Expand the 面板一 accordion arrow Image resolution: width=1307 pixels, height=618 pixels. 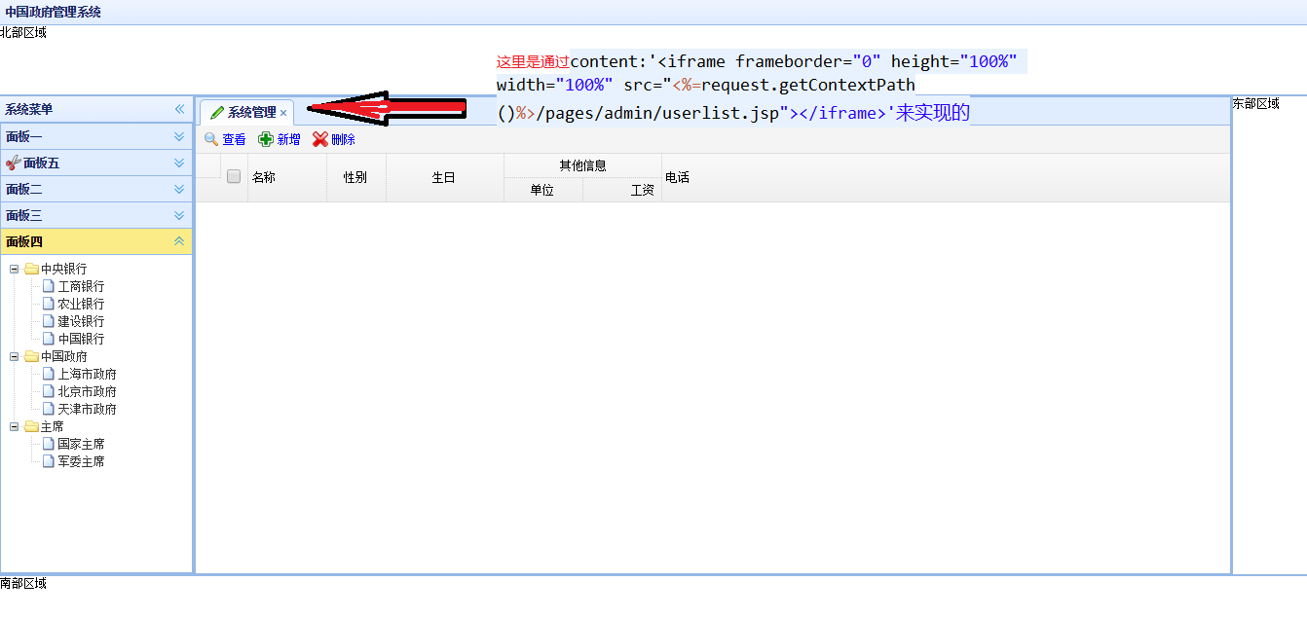(x=179, y=136)
